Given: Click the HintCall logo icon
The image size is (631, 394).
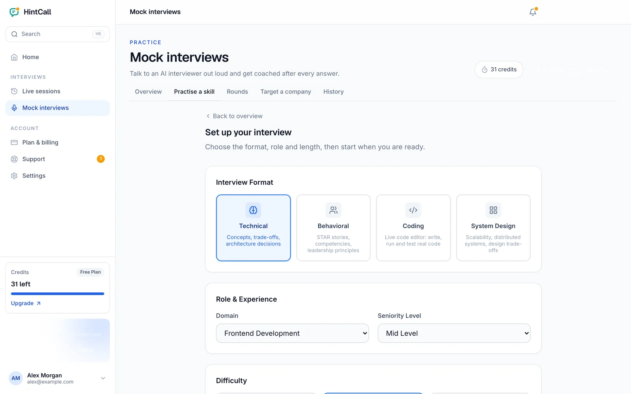Looking at the screenshot, I should coord(14,12).
